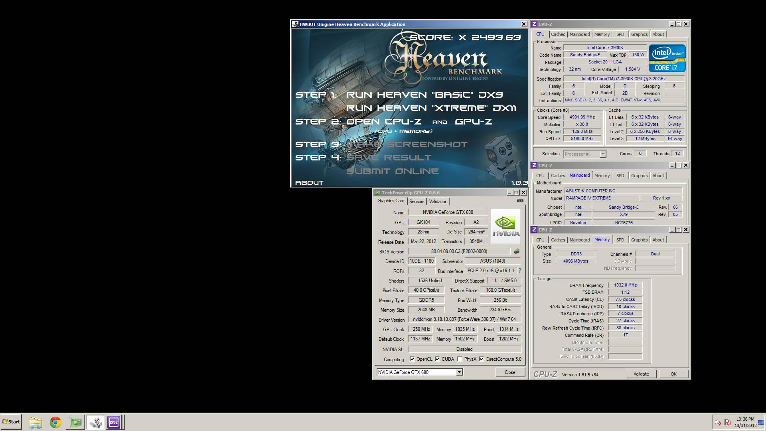Viewport: 766px width, 431px height.
Task: Click About in the Heaven window
Action: (x=309, y=183)
